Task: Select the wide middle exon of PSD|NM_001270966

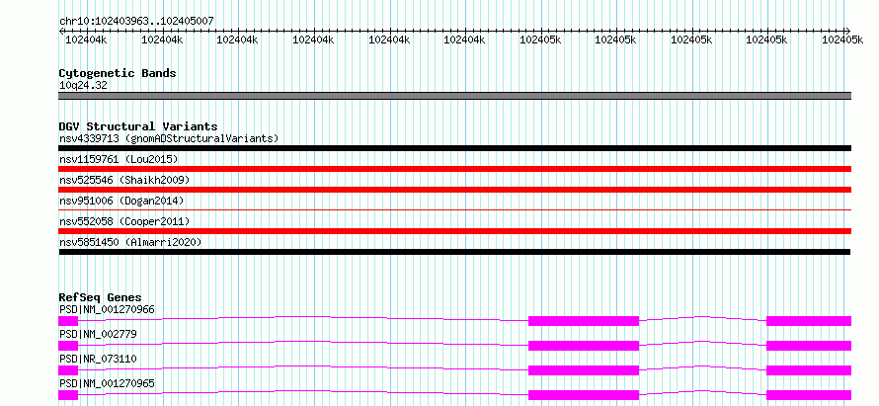Action: click(x=584, y=321)
